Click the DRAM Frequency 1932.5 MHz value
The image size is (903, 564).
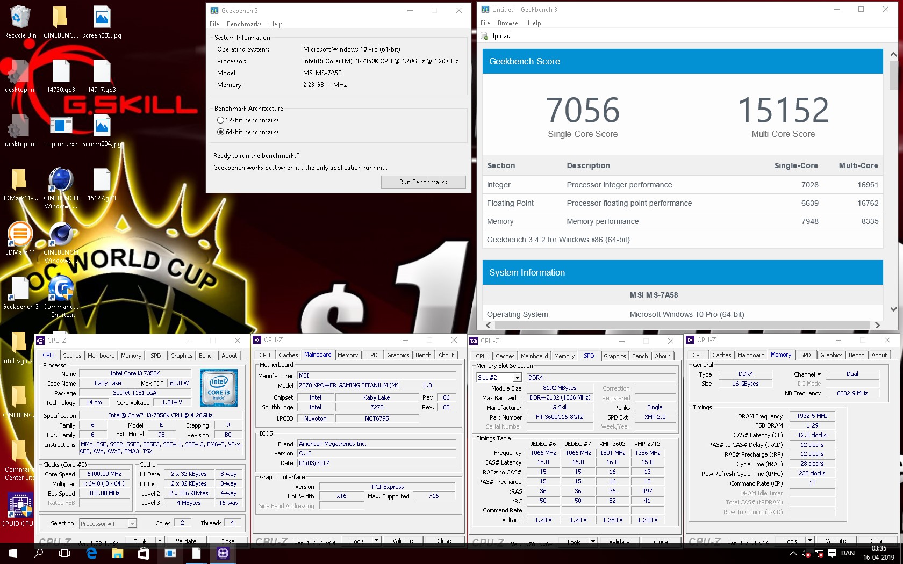812,416
